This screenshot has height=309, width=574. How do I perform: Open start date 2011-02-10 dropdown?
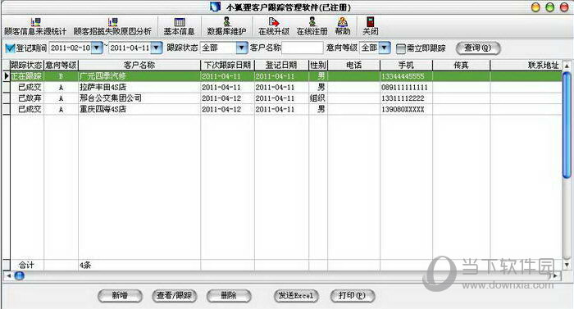pos(97,48)
